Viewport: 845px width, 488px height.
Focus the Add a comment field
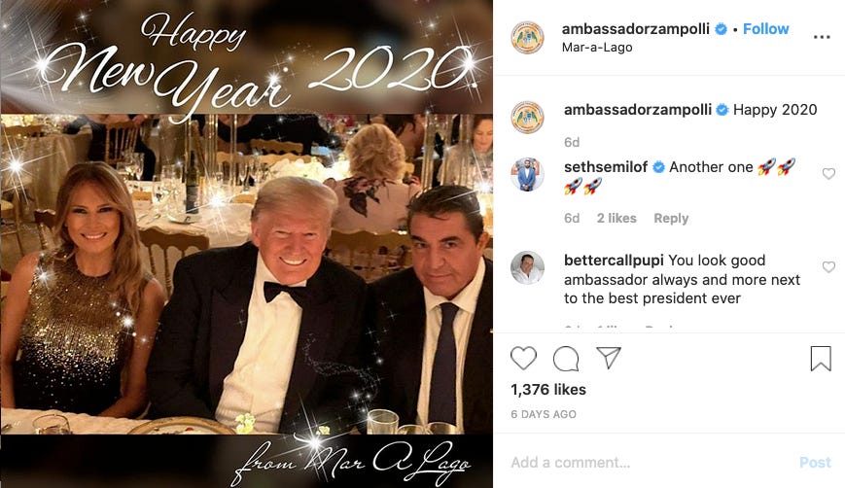(647, 462)
